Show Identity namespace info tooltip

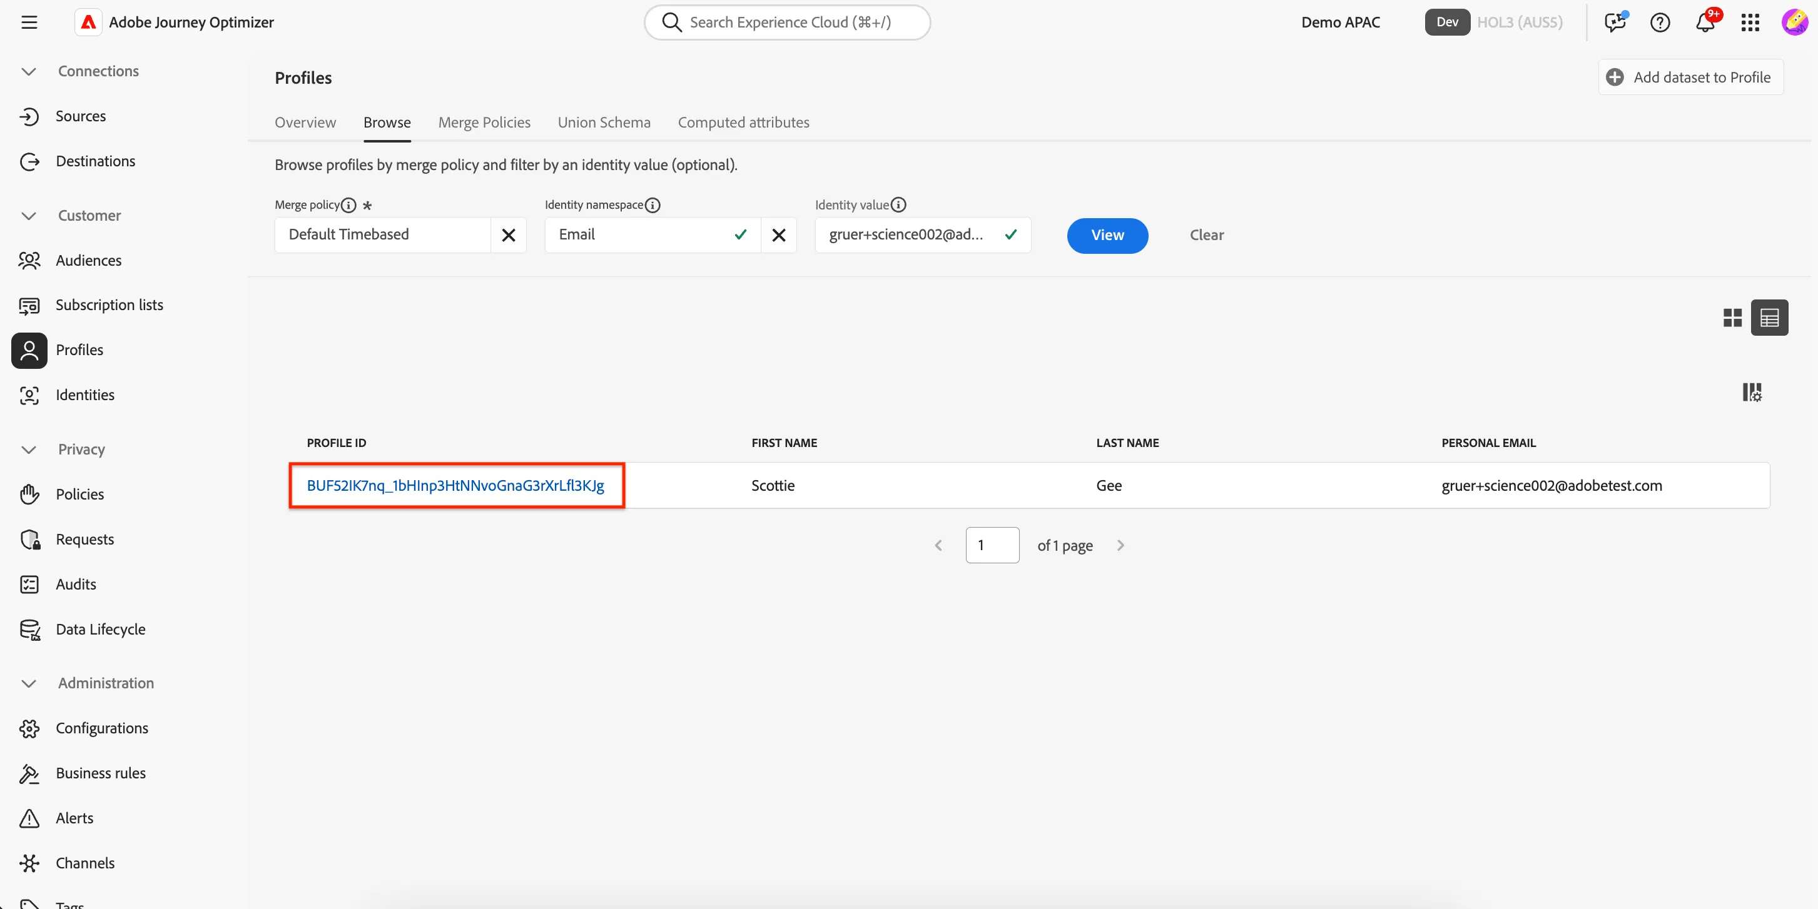(x=653, y=205)
